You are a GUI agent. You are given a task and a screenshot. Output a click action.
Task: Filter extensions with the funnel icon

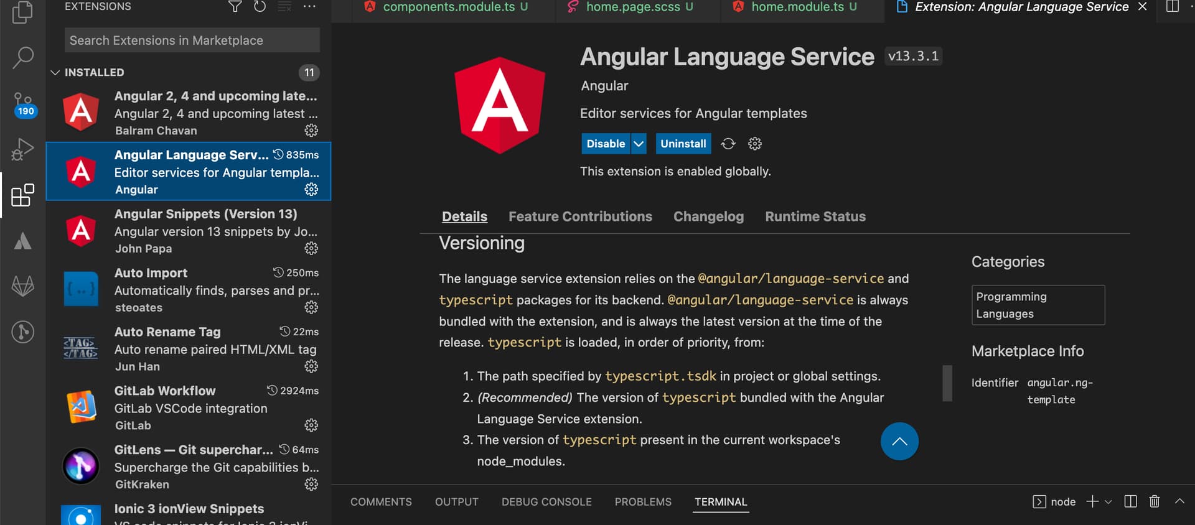[x=235, y=7]
